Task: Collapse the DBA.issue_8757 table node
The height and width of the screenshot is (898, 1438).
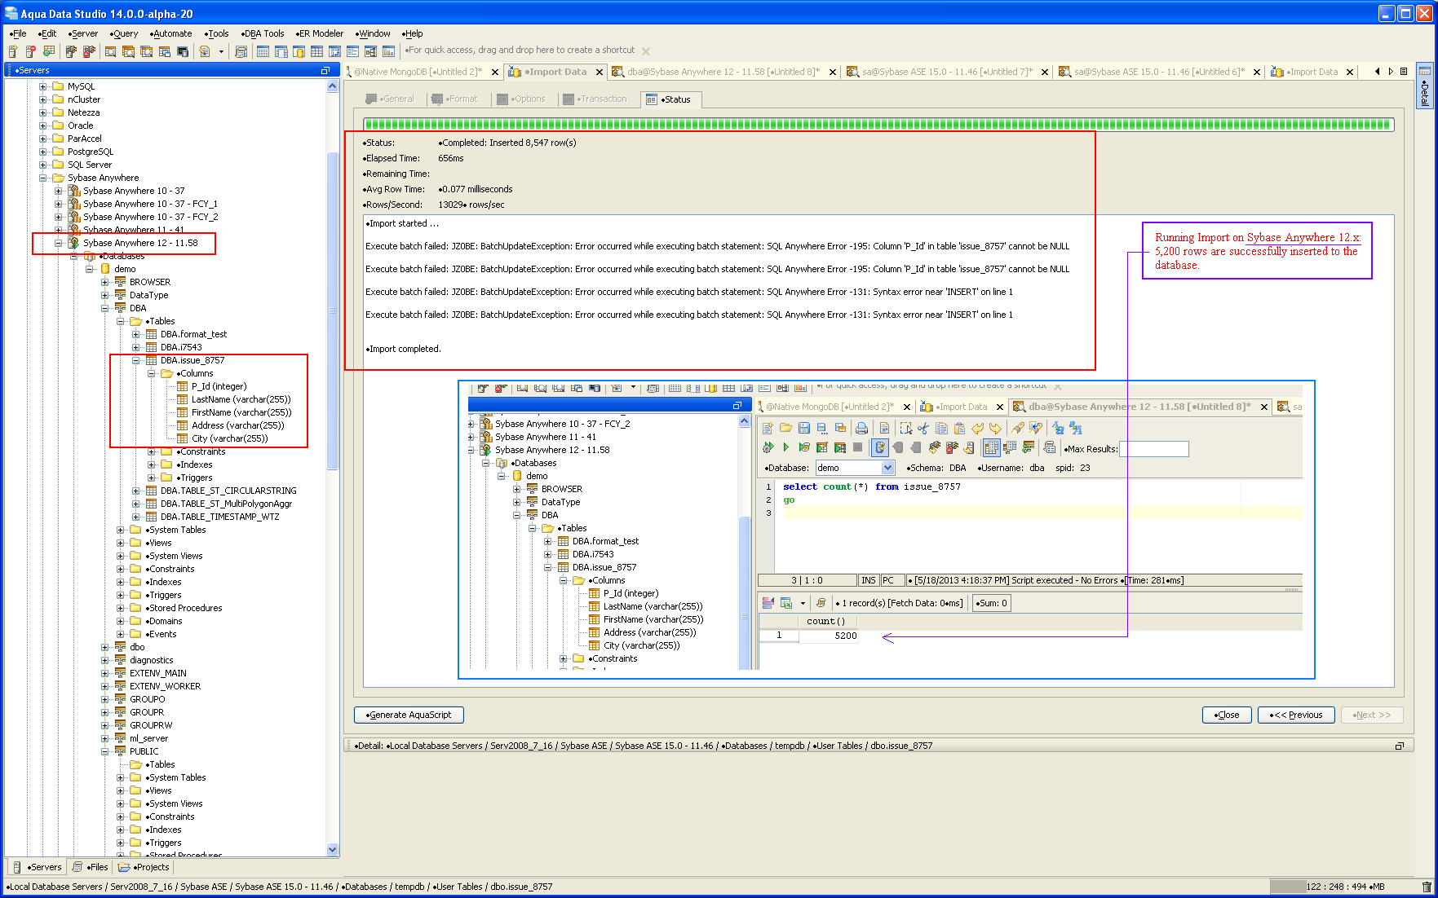Action: click(136, 360)
